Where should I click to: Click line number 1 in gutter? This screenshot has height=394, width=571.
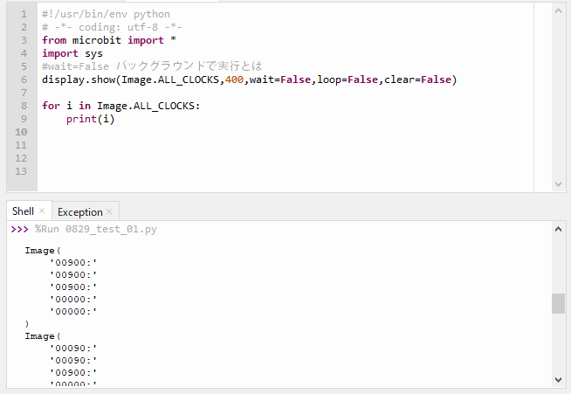pos(24,14)
